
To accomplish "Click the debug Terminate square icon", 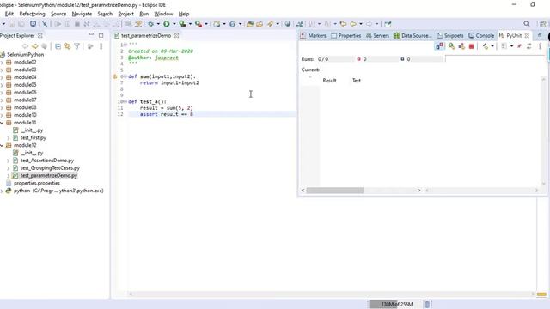I will [x=77, y=24].
